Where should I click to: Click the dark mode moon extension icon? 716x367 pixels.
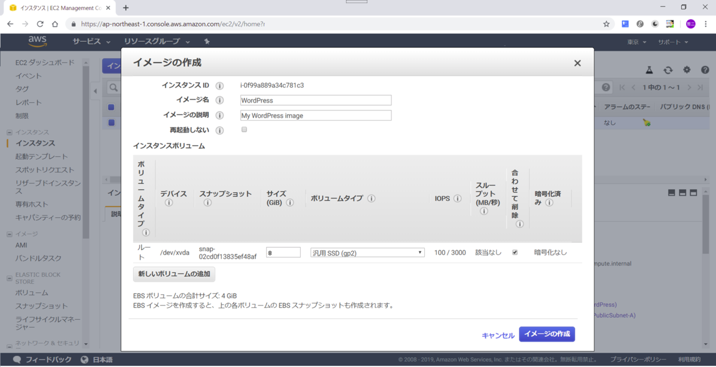coord(655,24)
